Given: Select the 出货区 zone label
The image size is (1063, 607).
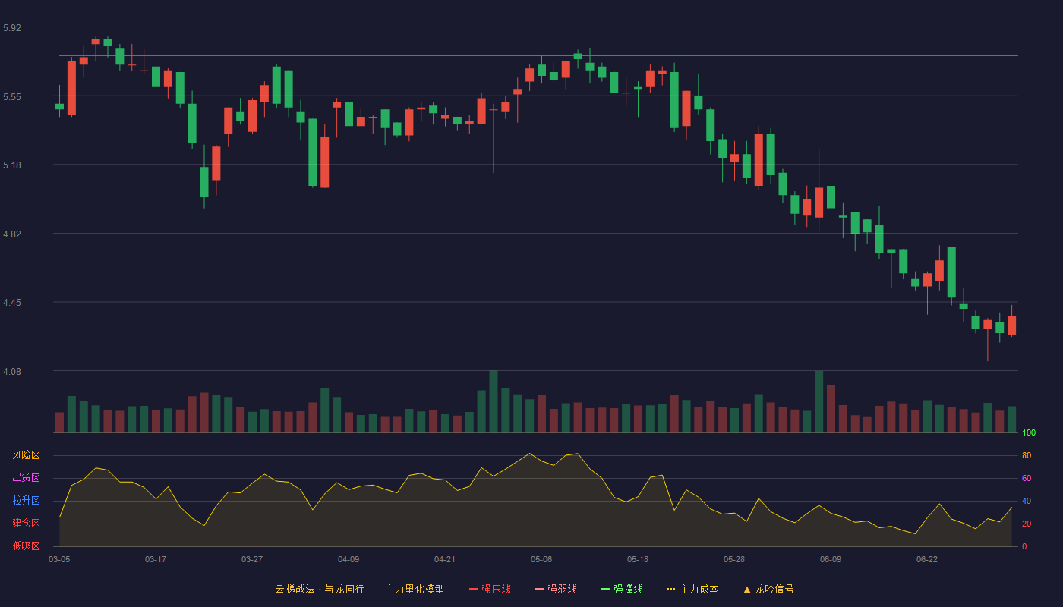Looking at the screenshot, I should click(x=26, y=478).
